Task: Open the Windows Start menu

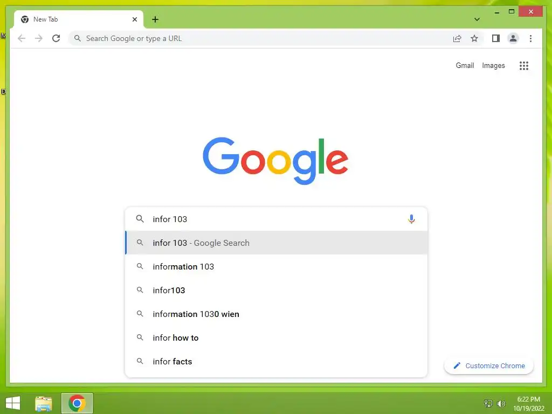Action: [13, 403]
